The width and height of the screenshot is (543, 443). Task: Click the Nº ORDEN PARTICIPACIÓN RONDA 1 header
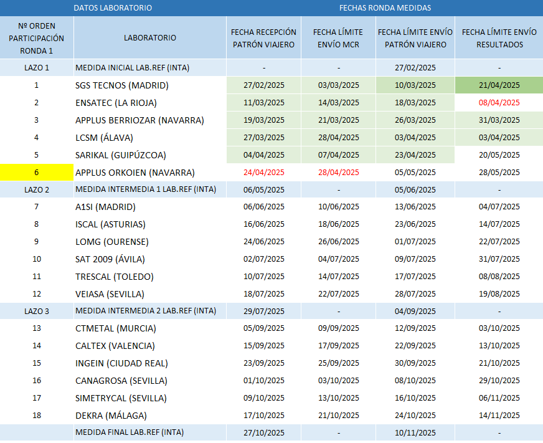pyautogui.click(x=37, y=38)
